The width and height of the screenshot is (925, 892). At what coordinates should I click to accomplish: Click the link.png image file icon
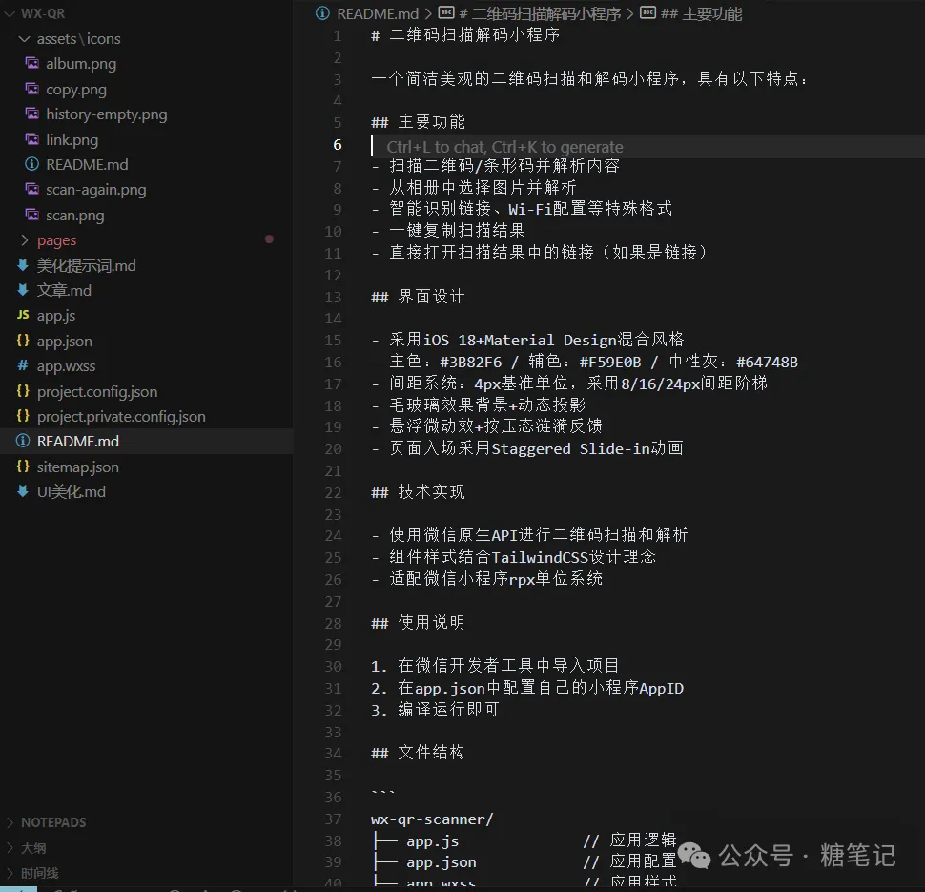[x=32, y=139]
